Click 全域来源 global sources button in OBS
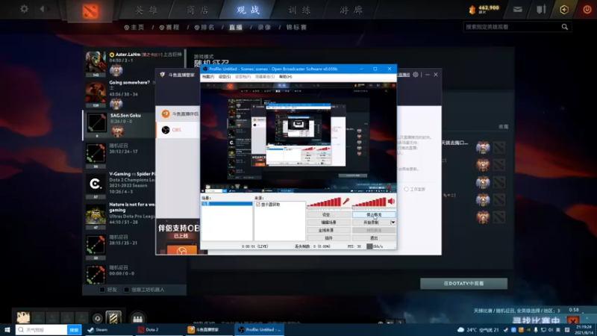 click(328, 231)
